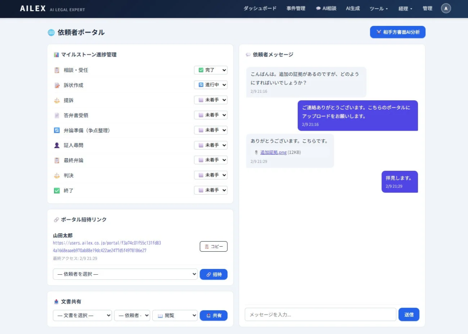
Task: Open the 依頼者を選択 client selector
Action: point(125,274)
